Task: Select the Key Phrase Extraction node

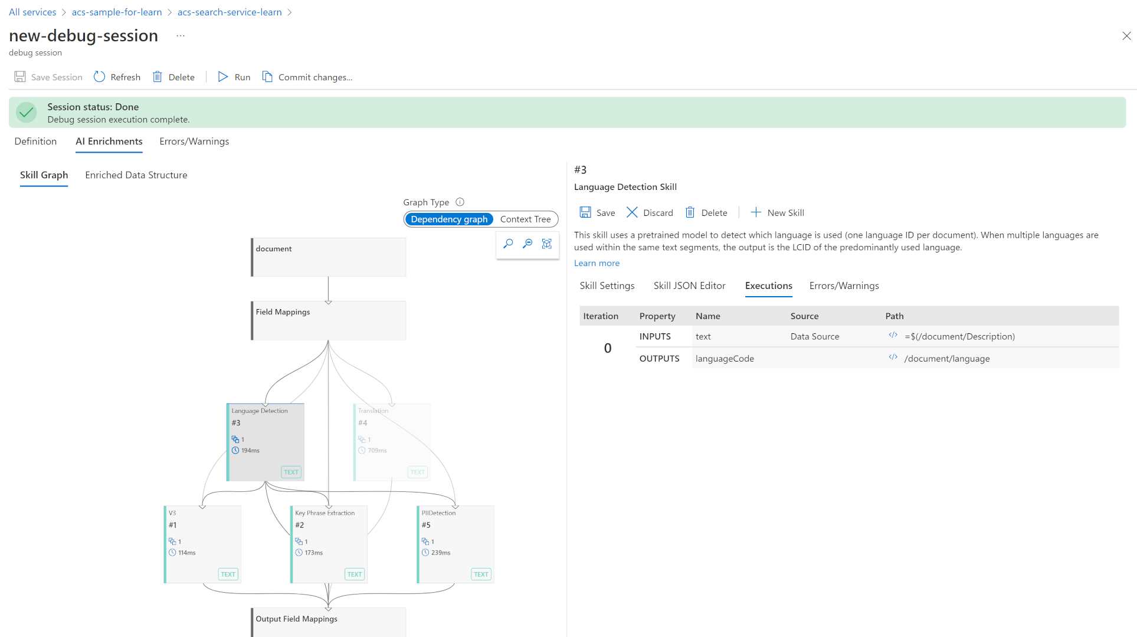Action: point(328,543)
